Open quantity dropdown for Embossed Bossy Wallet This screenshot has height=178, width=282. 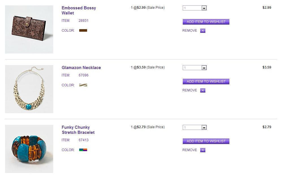pyautogui.click(x=204, y=8)
